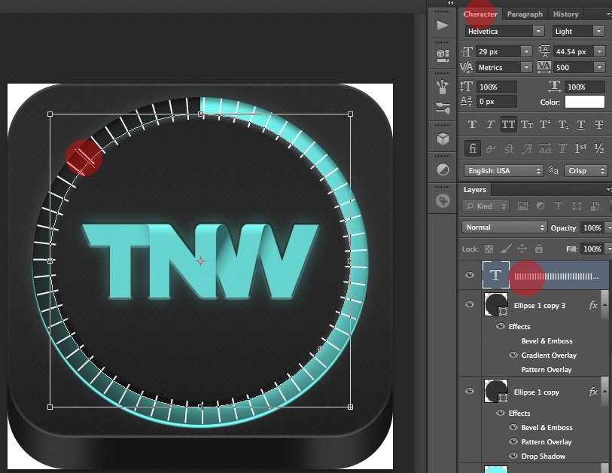Switch to the Character tab
Screen dimensions: 612x473
[480, 14]
